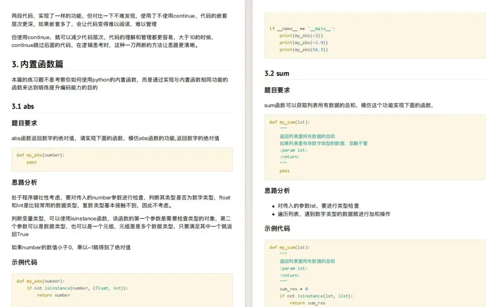
Task: Click 'def my_sum(lst):' in the sum requirement code block
Action: [x=290, y=122]
